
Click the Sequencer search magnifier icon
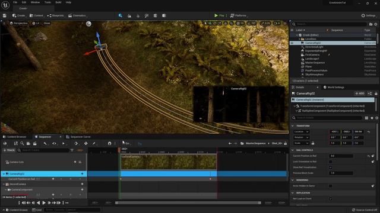(22, 143)
